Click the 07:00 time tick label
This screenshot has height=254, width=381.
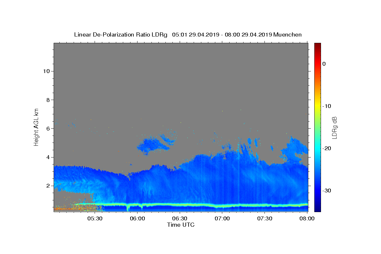pyautogui.click(x=222, y=219)
